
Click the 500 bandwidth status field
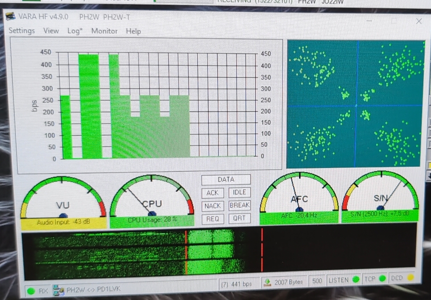[x=317, y=281]
